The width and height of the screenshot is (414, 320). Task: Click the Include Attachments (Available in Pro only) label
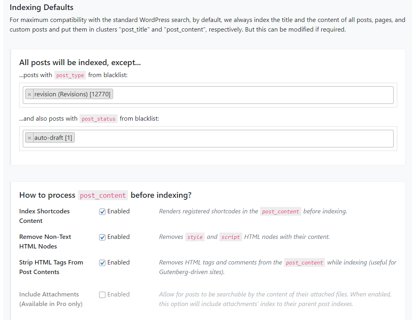point(51,299)
